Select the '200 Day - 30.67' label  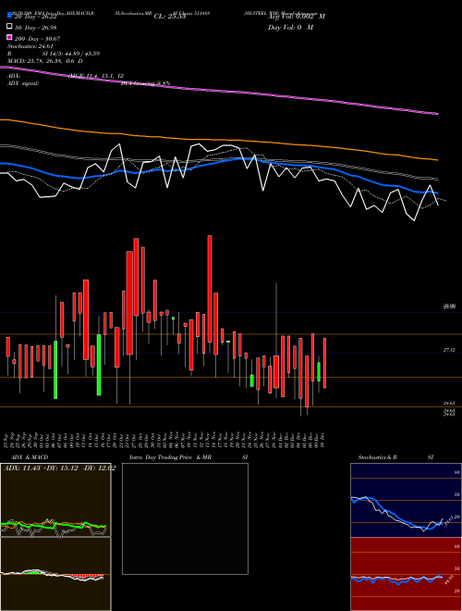(37, 38)
